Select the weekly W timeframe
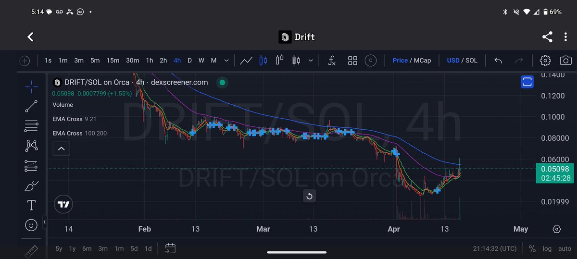 tap(201, 61)
